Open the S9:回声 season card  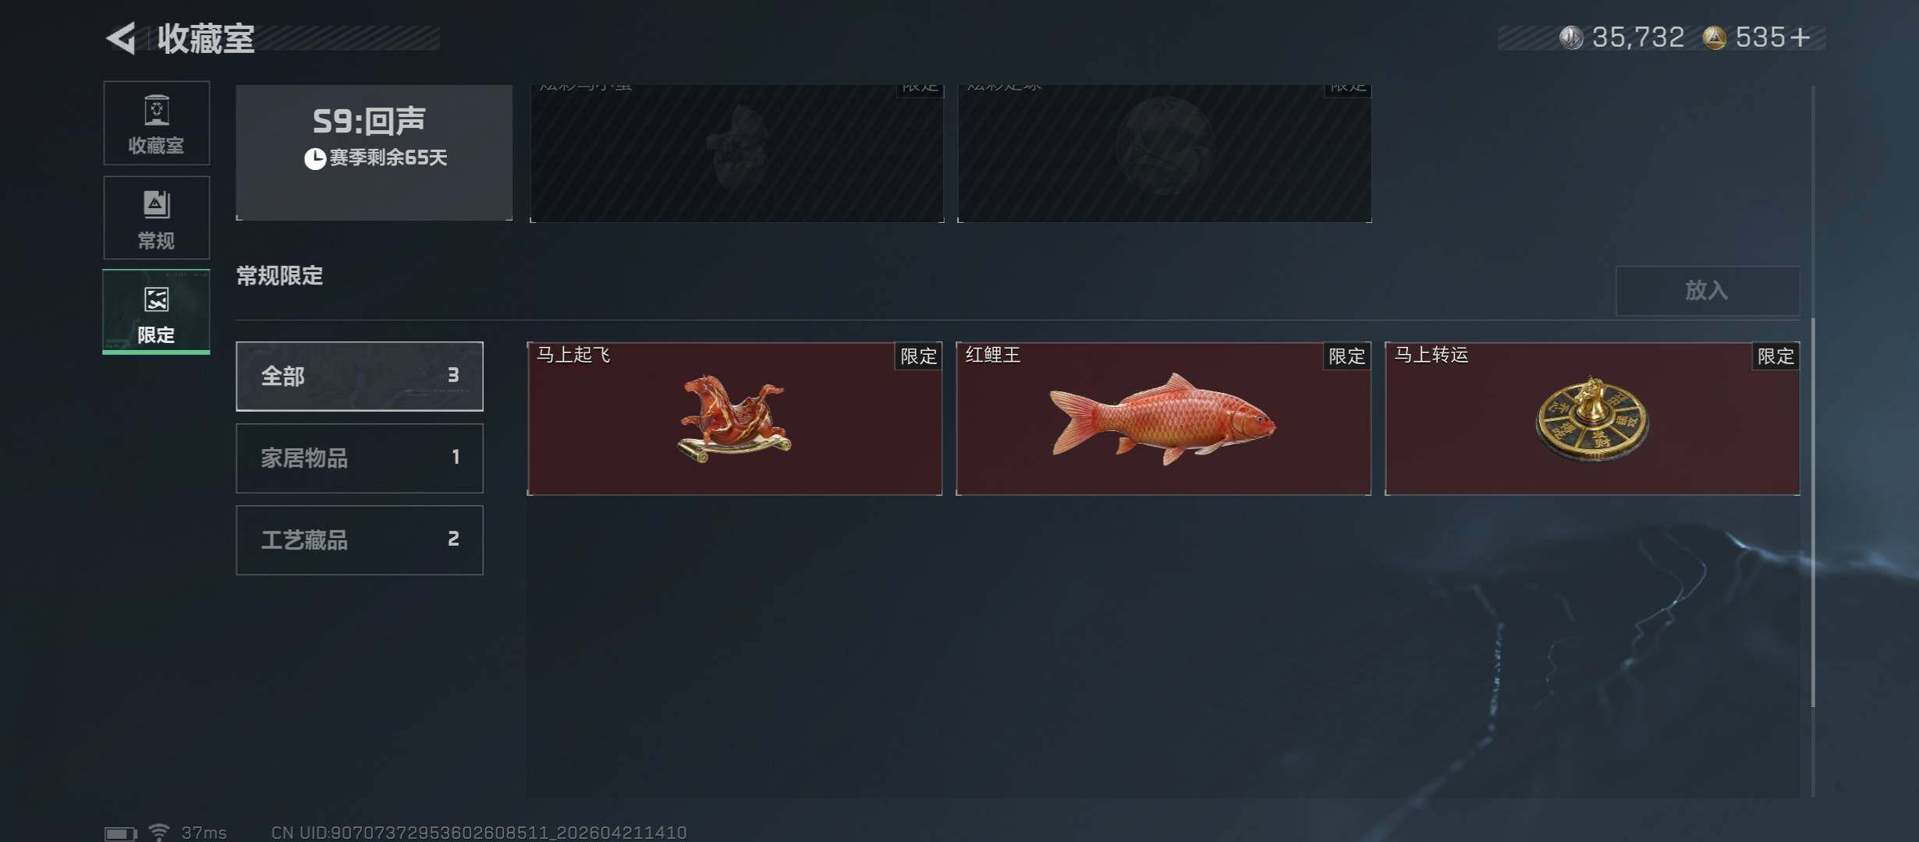[374, 153]
